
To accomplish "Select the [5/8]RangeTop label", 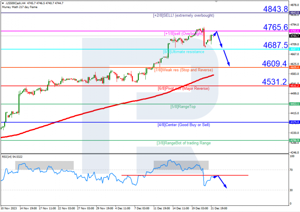I will coord(183,107).
